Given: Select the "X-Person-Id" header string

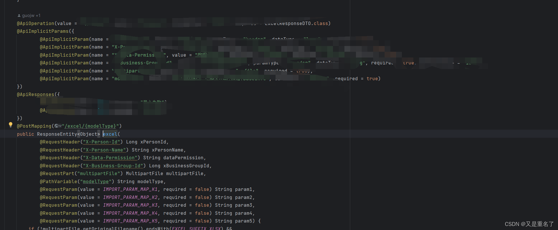Looking at the screenshot, I should point(102,142).
